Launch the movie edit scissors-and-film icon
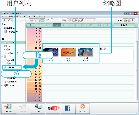 pos(9,108)
